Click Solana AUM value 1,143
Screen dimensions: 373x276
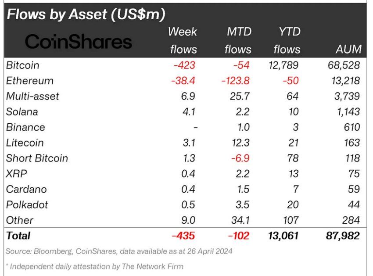pos(348,112)
